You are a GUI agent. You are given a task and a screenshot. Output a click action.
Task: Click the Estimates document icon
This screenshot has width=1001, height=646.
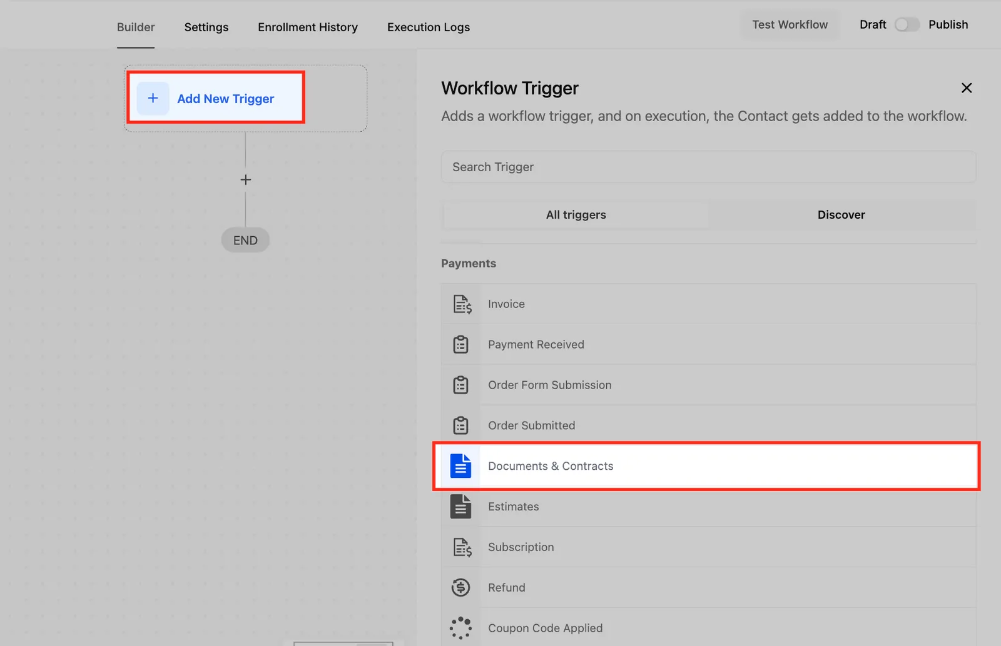(x=460, y=507)
